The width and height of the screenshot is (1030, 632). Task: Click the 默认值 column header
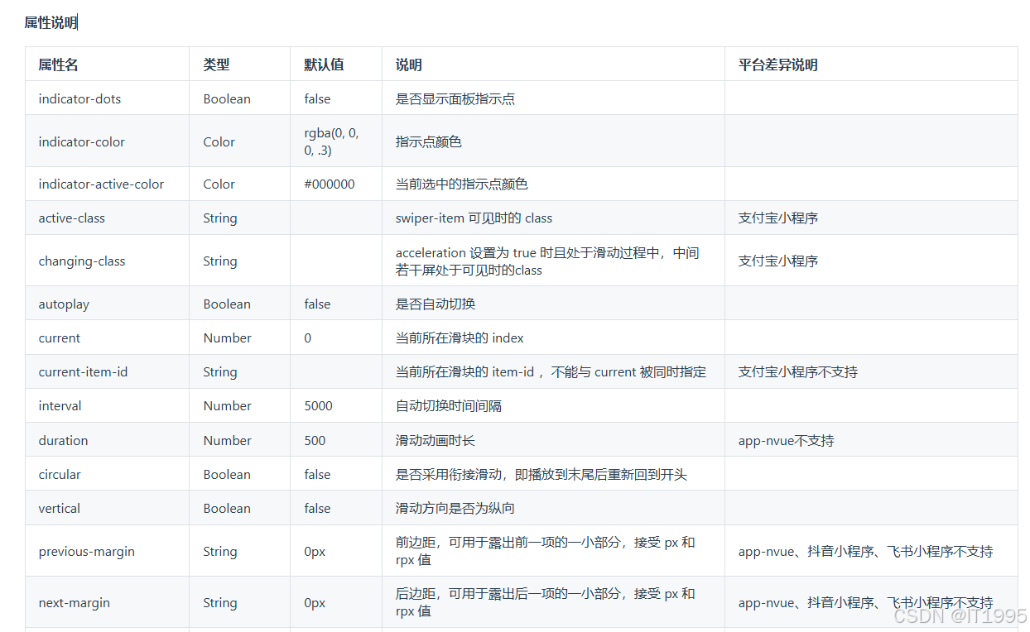pyautogui.click(x=324, y=65)
